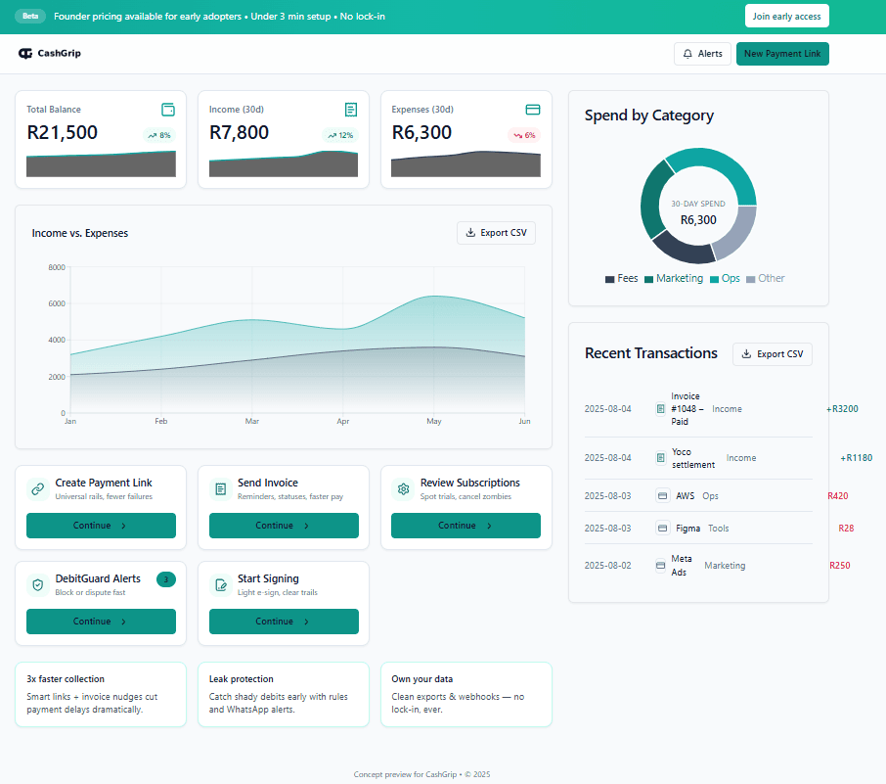Select the chain icon on Create Payment Link

pos(37,487)
